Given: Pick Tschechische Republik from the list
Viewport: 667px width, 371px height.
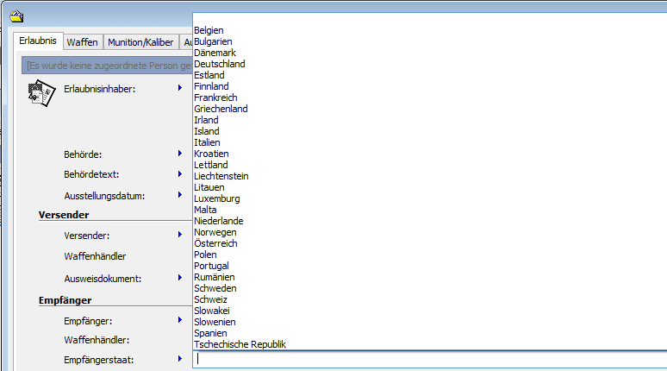Looking at the screenshot, I should 240,344.
